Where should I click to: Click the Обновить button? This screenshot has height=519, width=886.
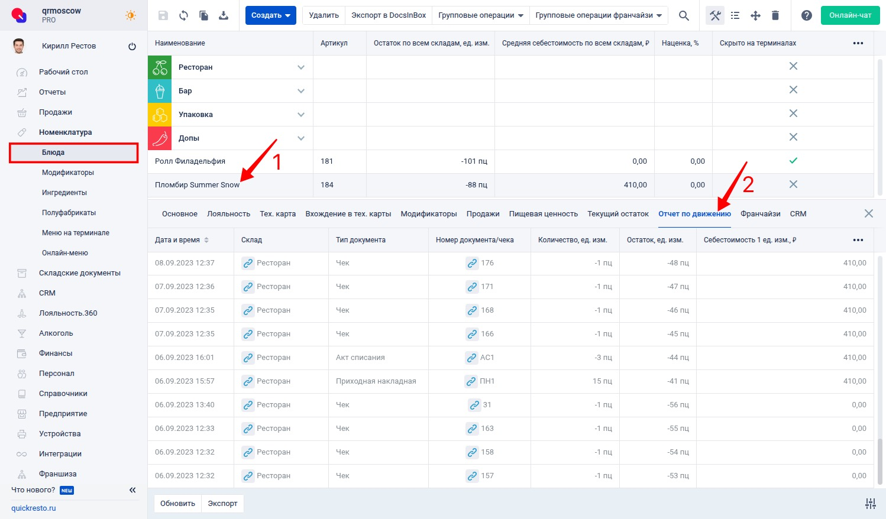(x=177, y=504)
